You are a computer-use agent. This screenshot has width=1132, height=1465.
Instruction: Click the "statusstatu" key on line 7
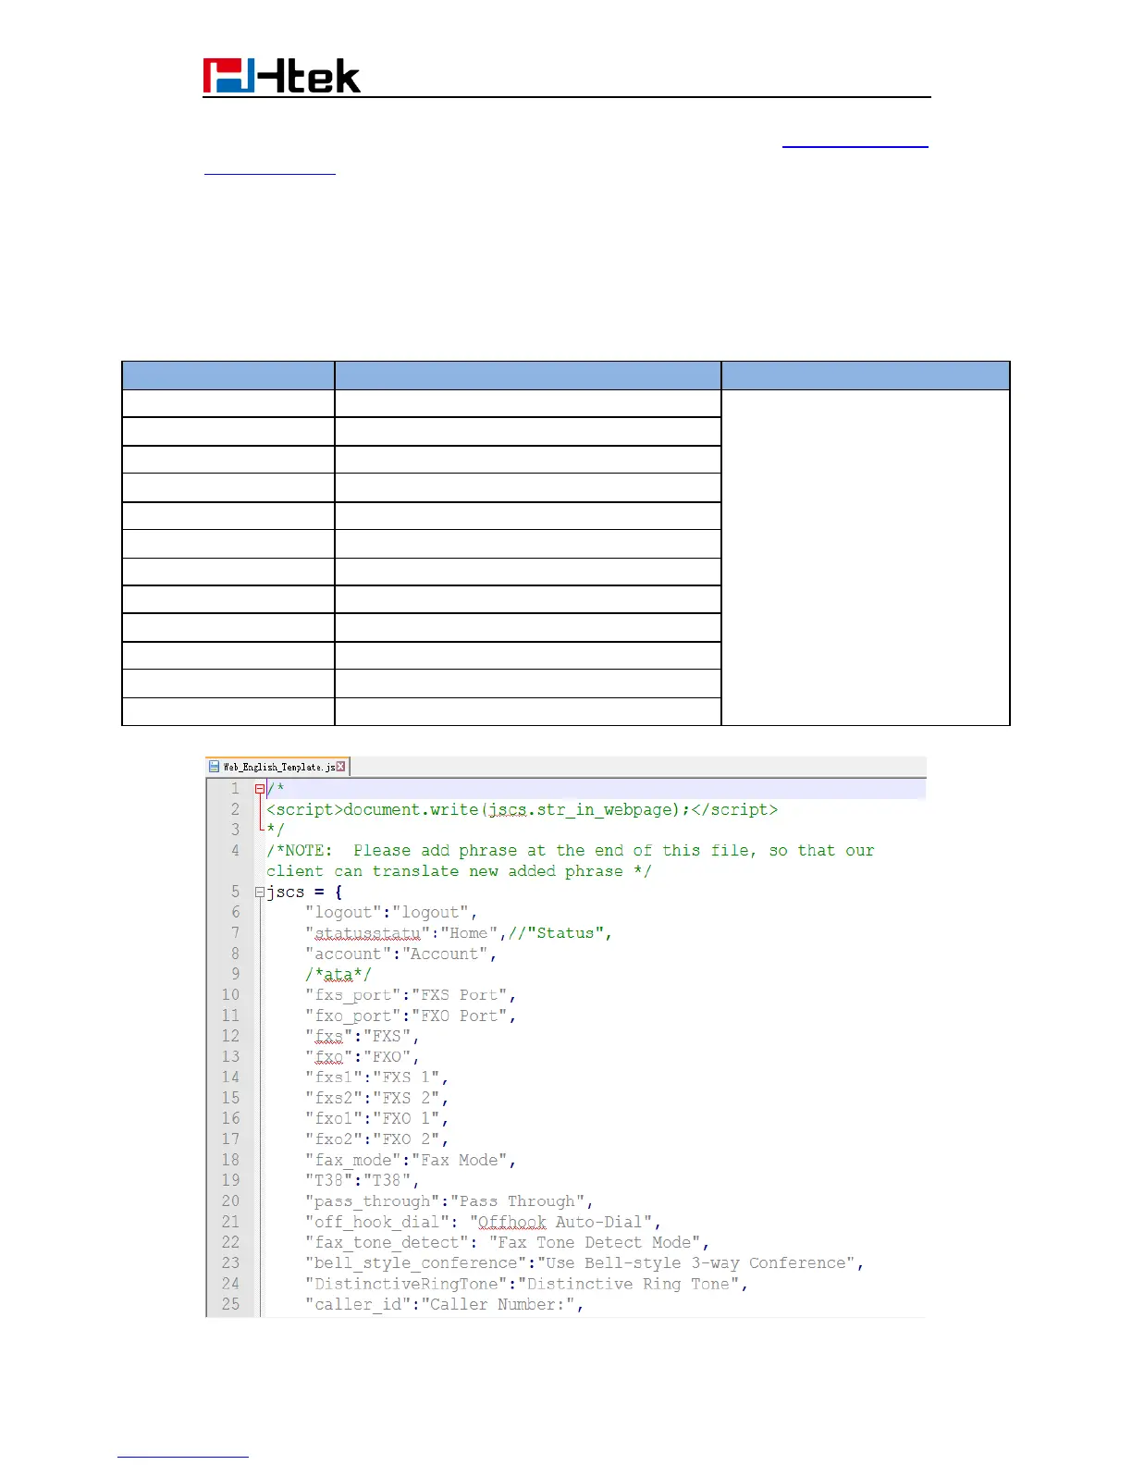(367, 933)
